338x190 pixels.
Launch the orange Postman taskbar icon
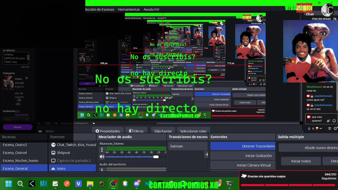(67, 184)
